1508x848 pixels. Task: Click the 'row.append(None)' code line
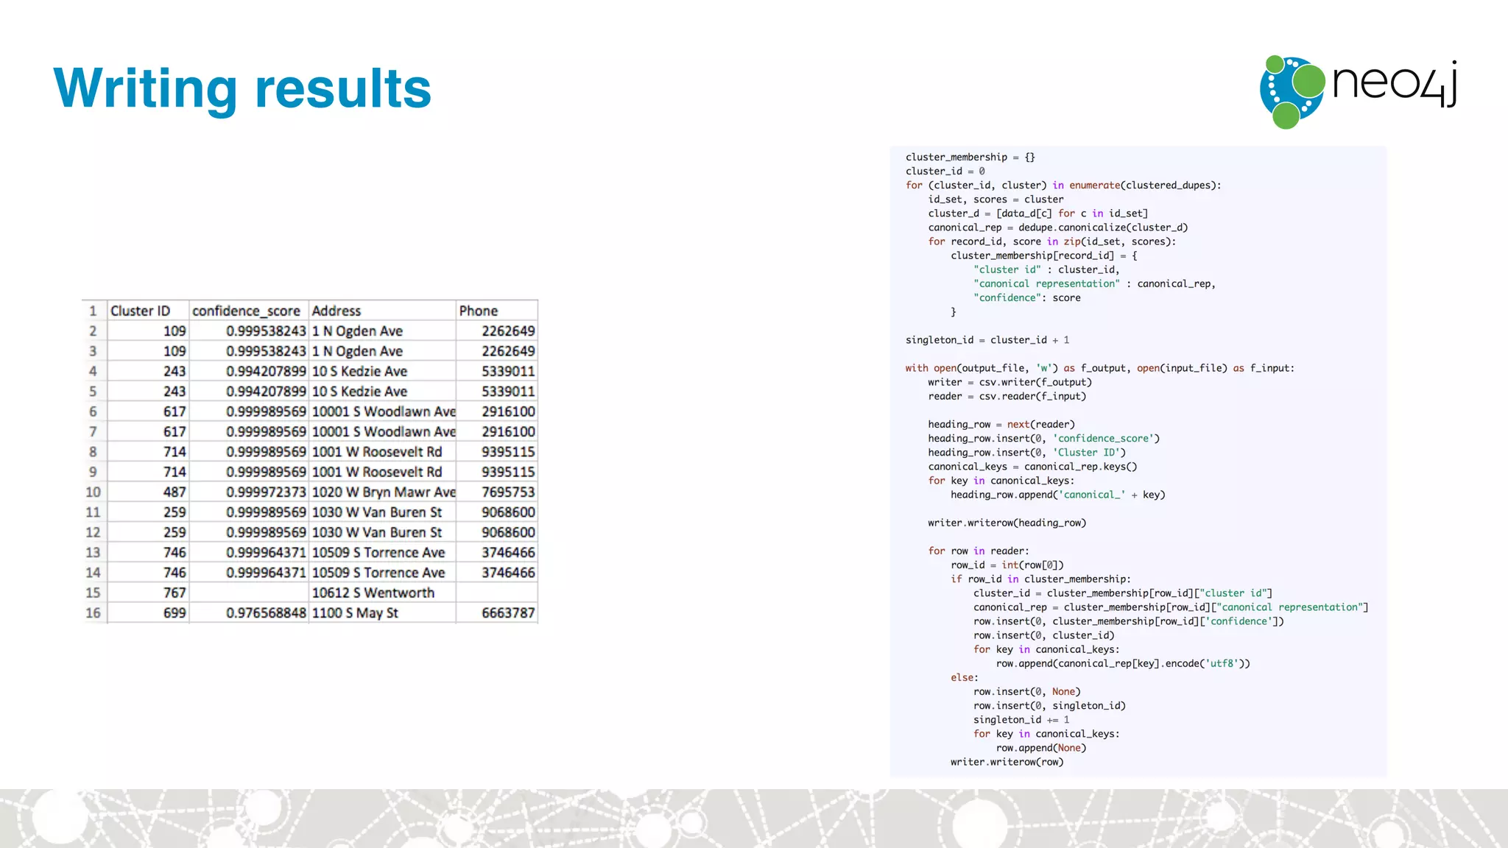click(1041, 748)
